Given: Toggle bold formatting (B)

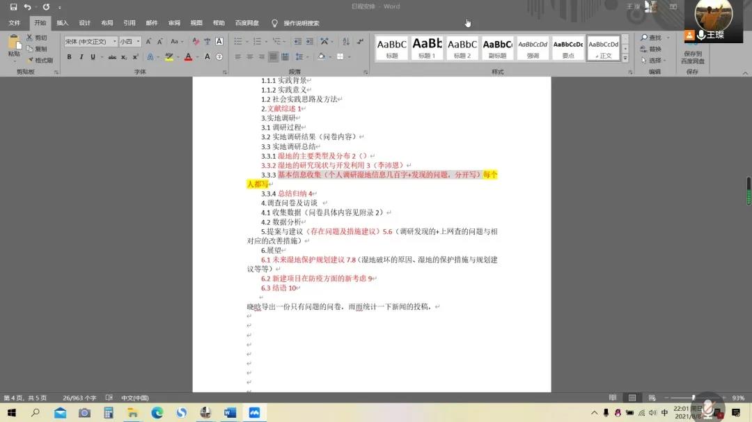Looking at the screenshot, I should click(x=70, y=57).
